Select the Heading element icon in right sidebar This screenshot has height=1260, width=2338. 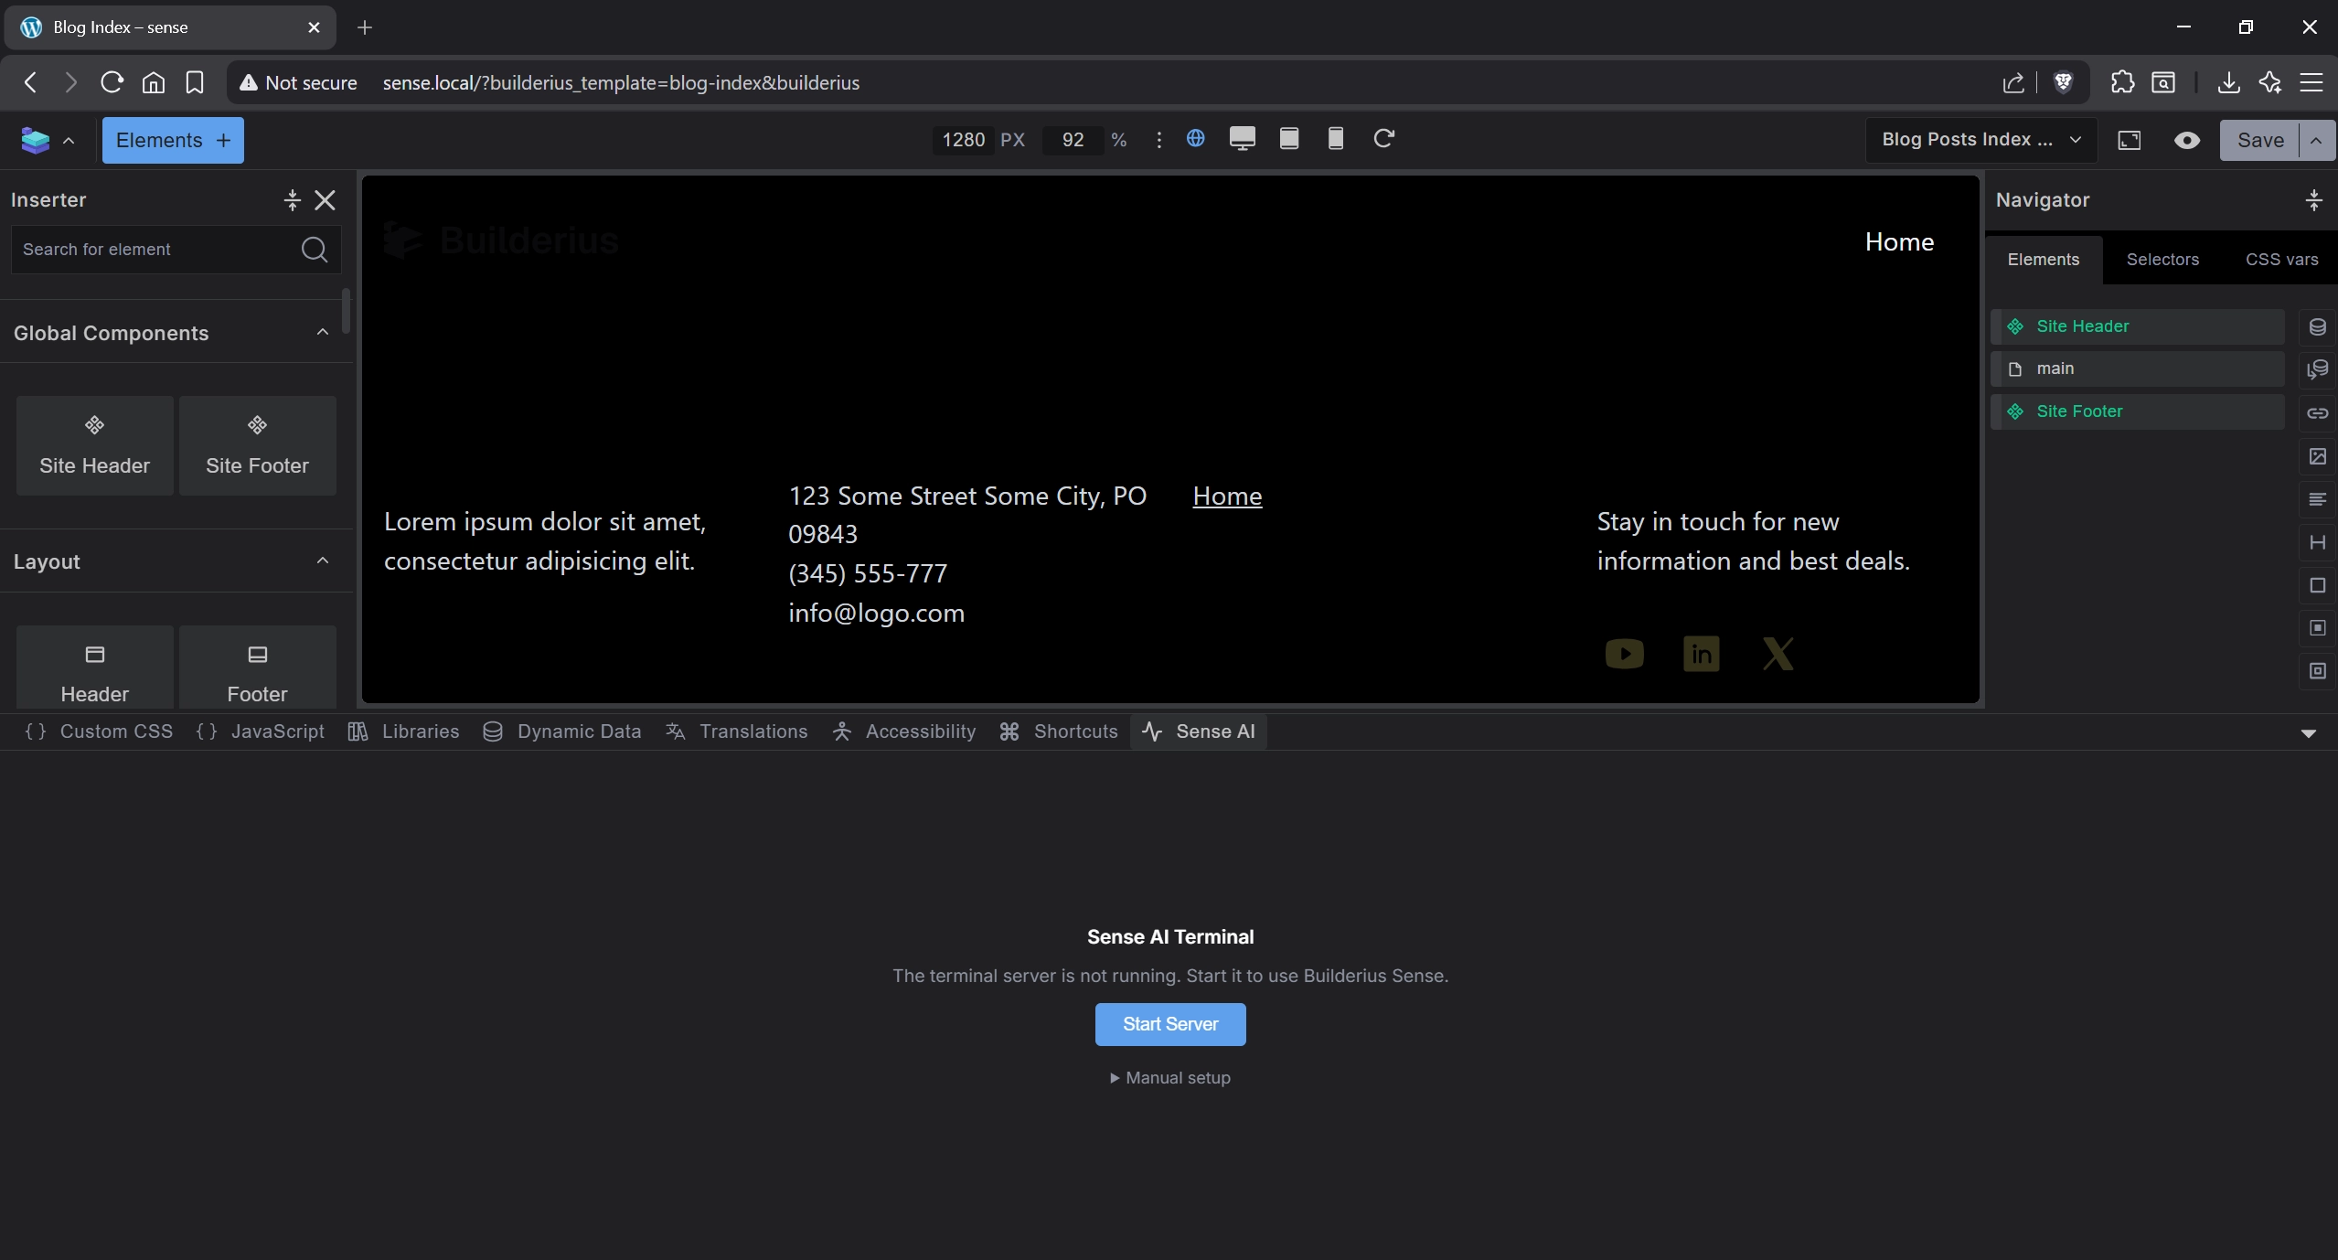(2317, 542)
